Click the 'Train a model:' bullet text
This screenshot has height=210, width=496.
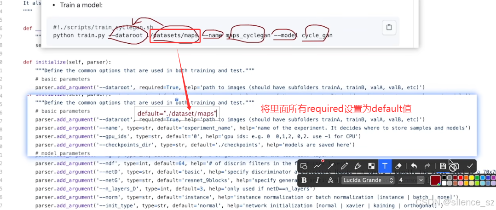click(x=81, y=6)
